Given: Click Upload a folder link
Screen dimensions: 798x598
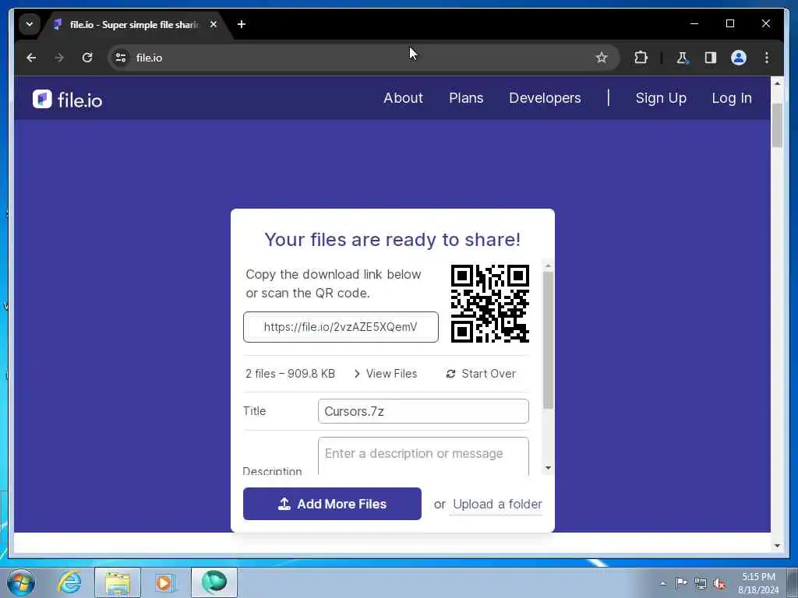Looking at the screenshot, I should tap(497, 504).
